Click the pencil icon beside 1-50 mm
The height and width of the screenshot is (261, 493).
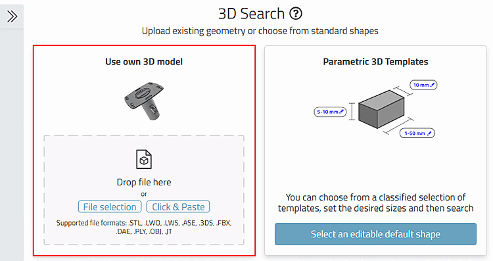[x=429, y=133]
